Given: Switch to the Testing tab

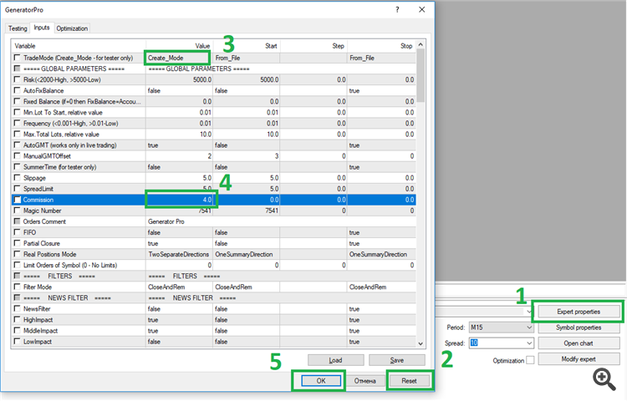Looking at the screenshot, I should [x=18, y=28].
